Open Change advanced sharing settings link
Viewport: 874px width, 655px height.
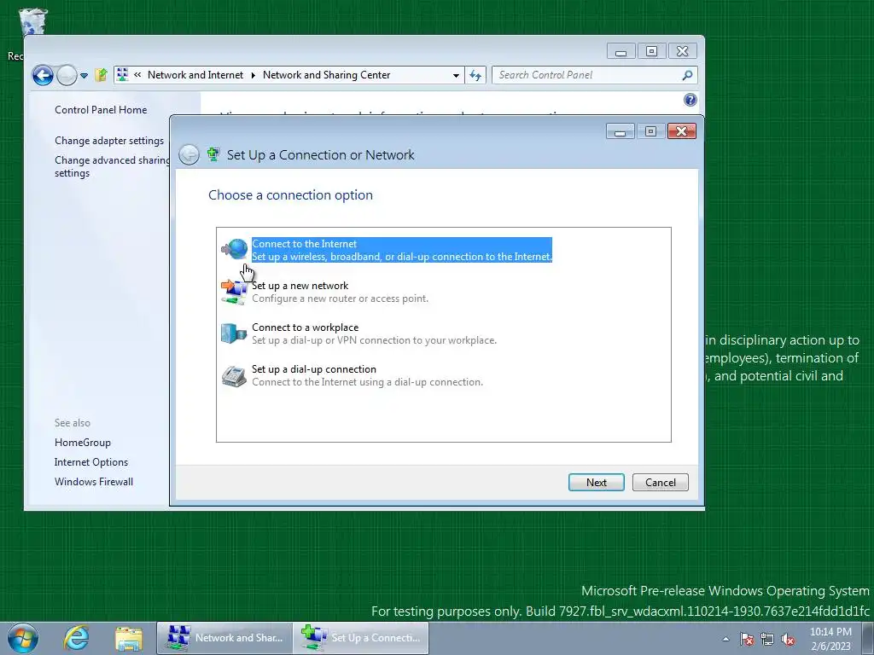pos(112,166)
